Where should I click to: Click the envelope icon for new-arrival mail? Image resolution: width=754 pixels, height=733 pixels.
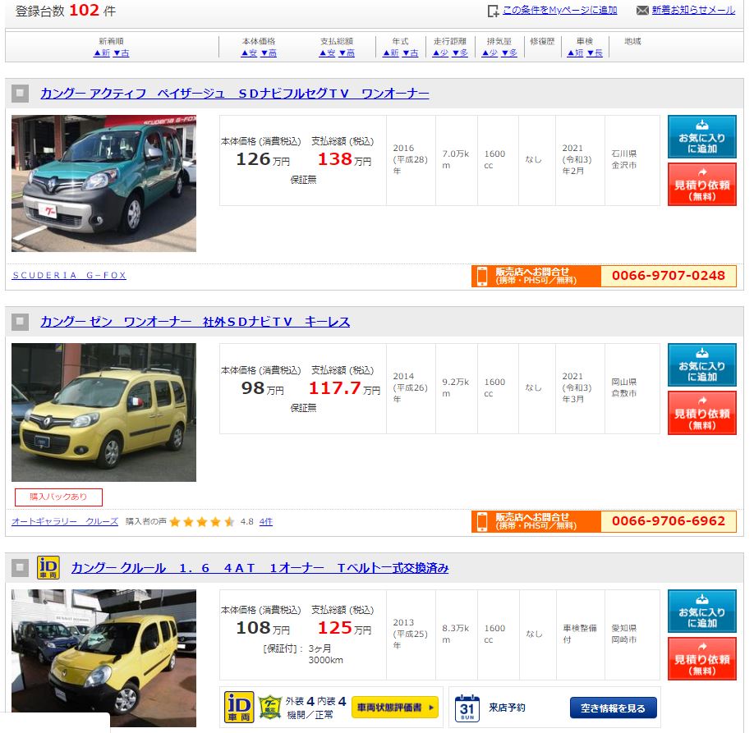(642, 10)
